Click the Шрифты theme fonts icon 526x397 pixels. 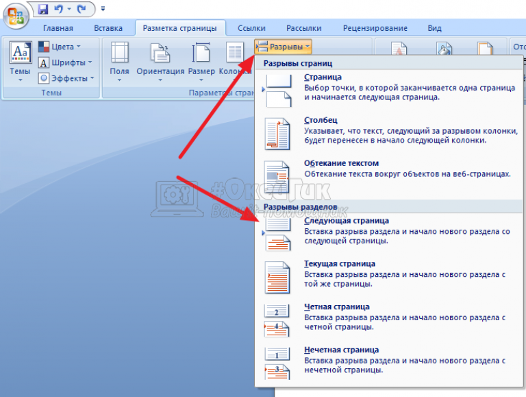44,62
